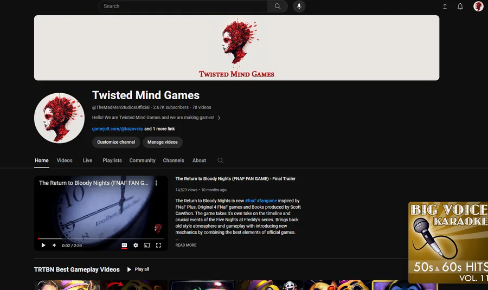Open The Return to Bloody Nights Final Trailer title

pos(235,178)
